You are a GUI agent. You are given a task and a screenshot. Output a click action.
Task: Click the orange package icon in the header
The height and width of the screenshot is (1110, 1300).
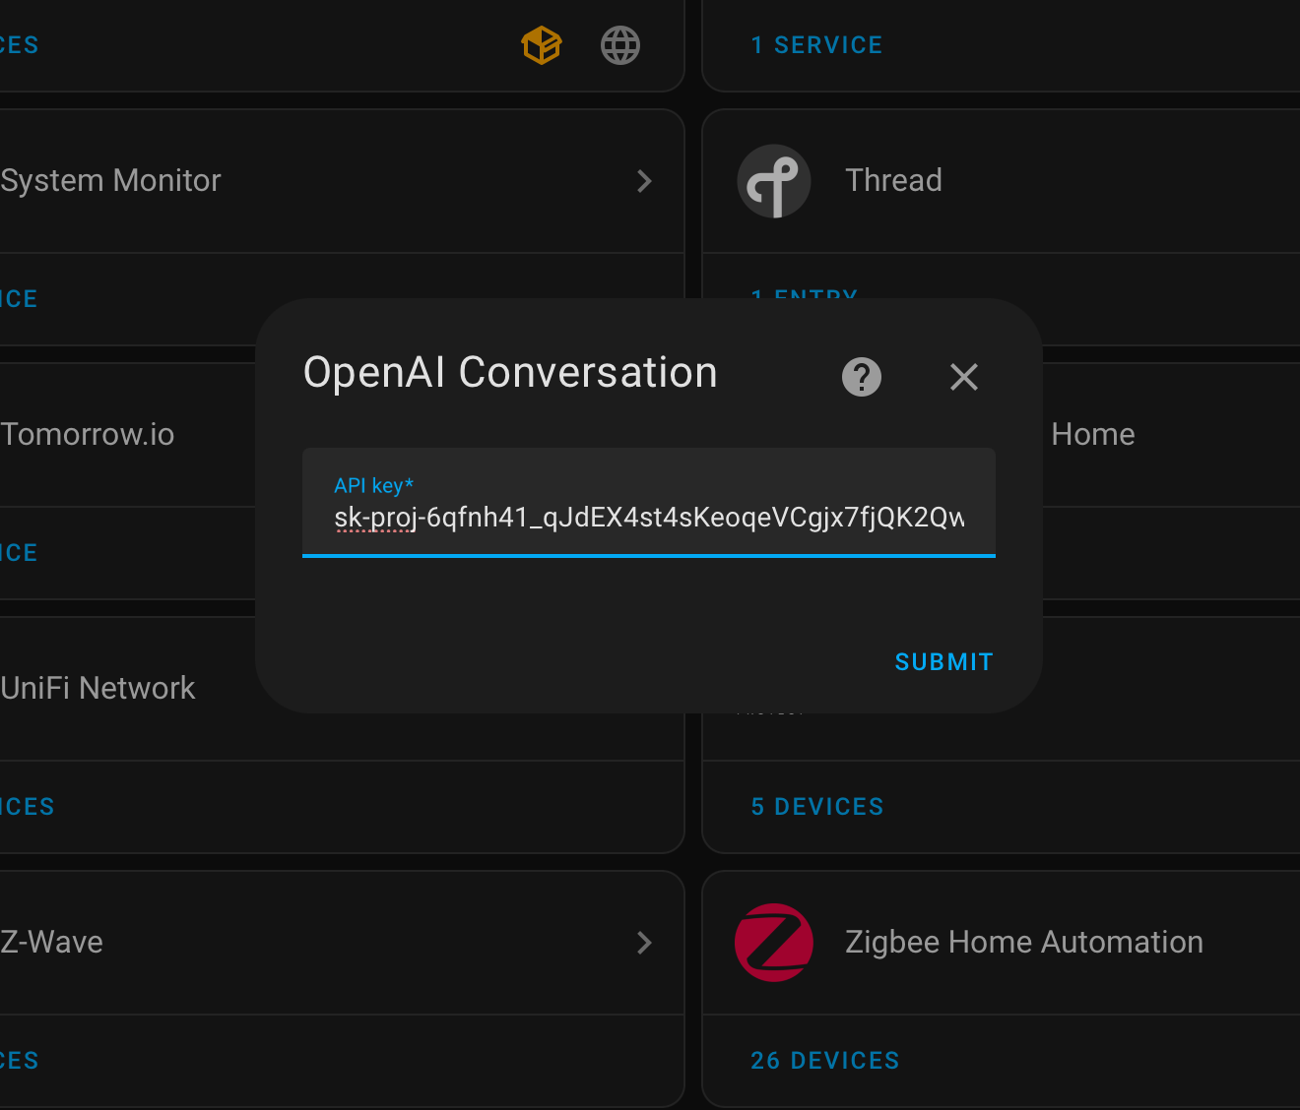[541, 44]
